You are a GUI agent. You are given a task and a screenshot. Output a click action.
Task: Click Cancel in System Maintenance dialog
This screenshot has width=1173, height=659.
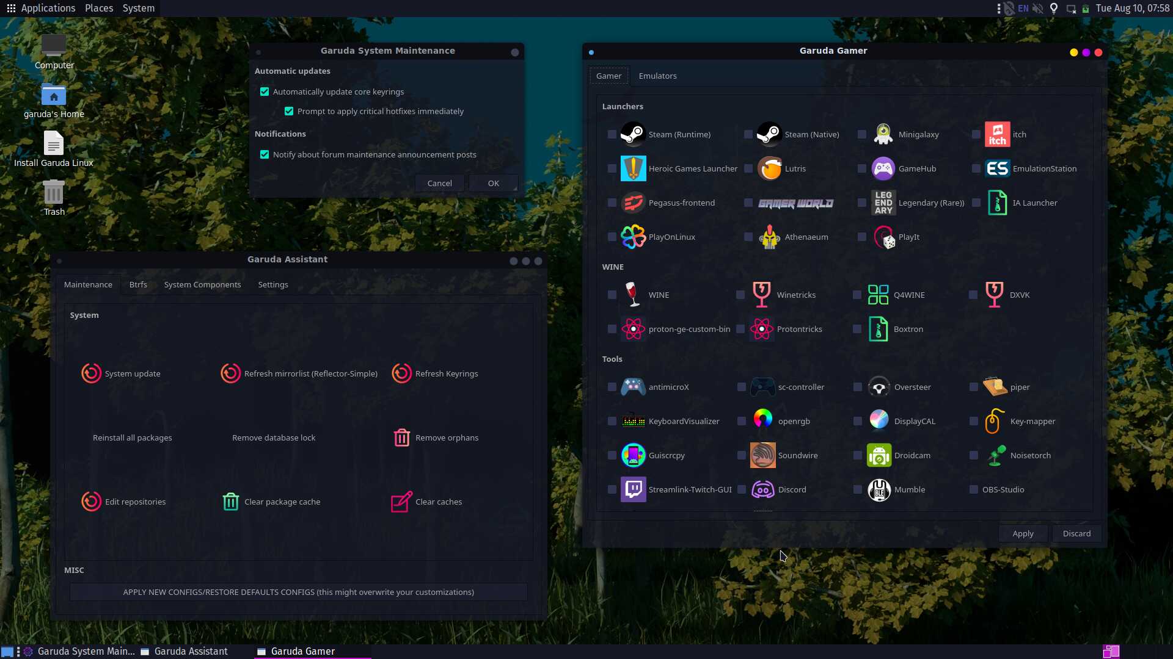coord(439,183)
